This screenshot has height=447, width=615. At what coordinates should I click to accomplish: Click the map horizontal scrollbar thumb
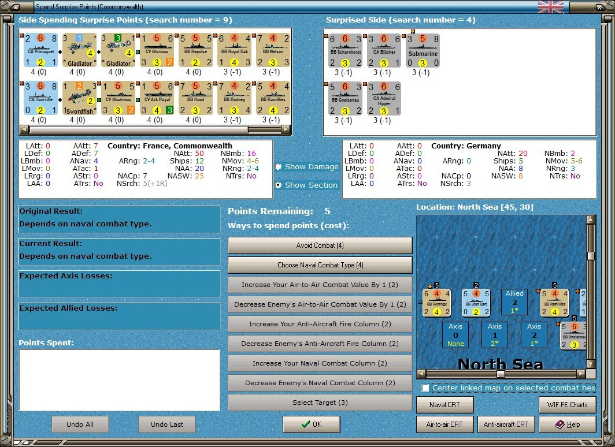click(501, 374)
